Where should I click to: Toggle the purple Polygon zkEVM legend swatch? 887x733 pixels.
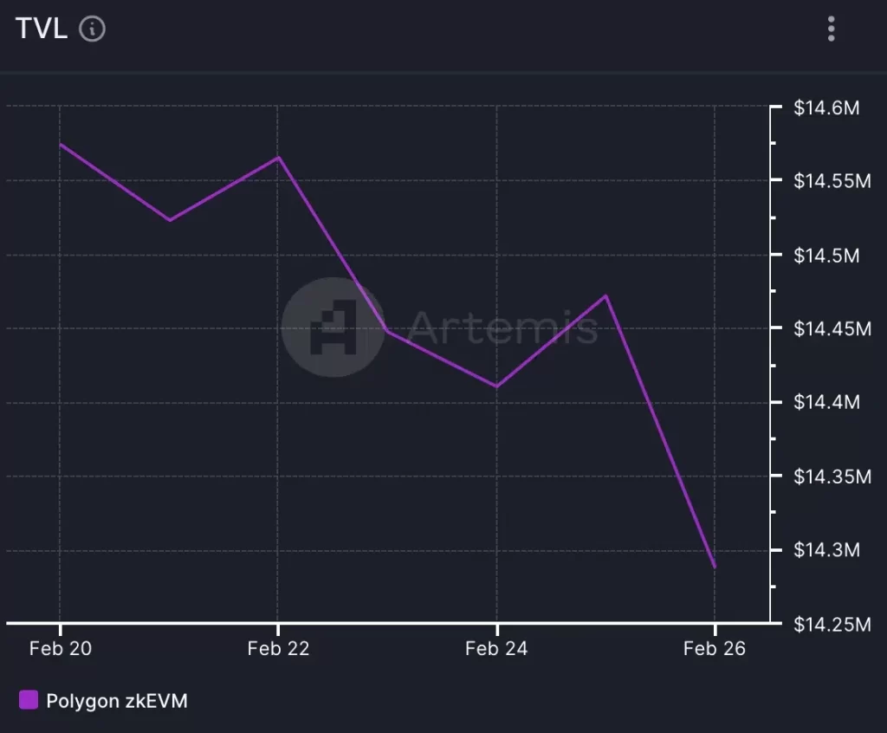click(29, 700)
